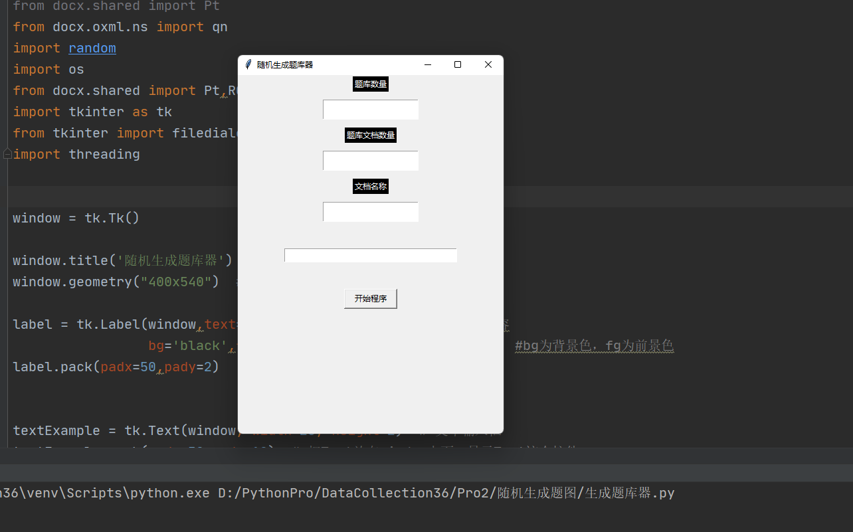Click the 'import tkinter as tk' line
This screenshot has width=853, height=532.
92,112
